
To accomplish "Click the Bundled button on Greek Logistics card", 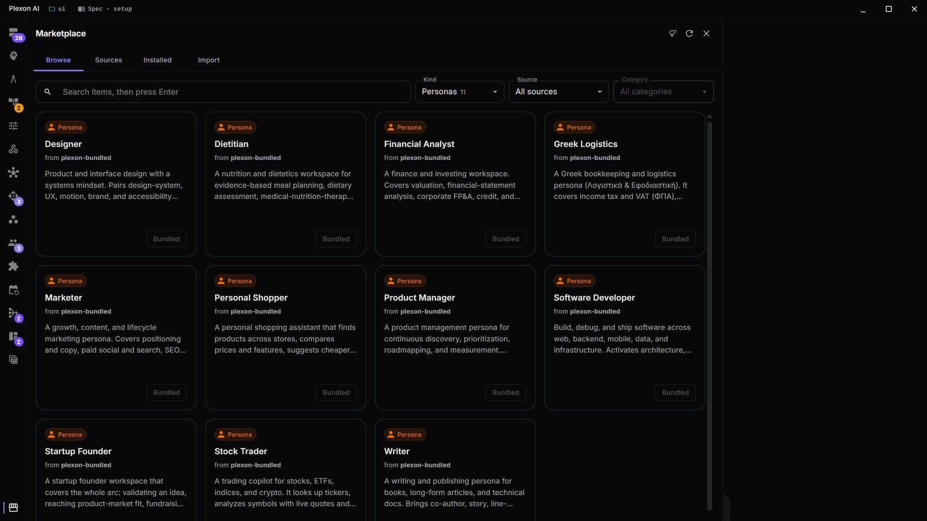I will pyautogui.click(x=675, y=239).
